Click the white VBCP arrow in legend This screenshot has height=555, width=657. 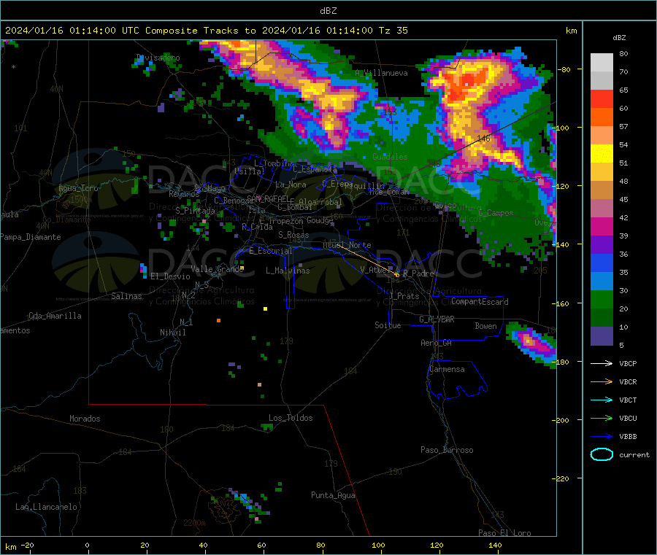click(602, 363)
